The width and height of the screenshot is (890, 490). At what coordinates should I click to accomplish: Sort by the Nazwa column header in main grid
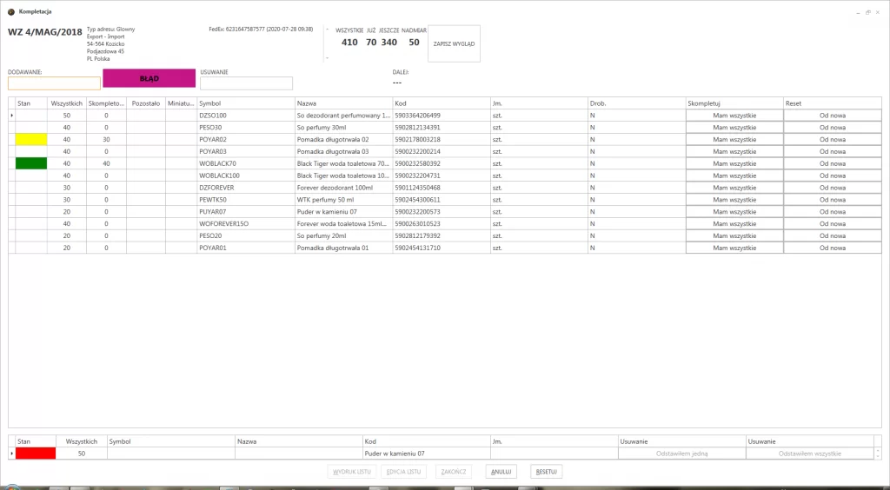click(343, 103)
